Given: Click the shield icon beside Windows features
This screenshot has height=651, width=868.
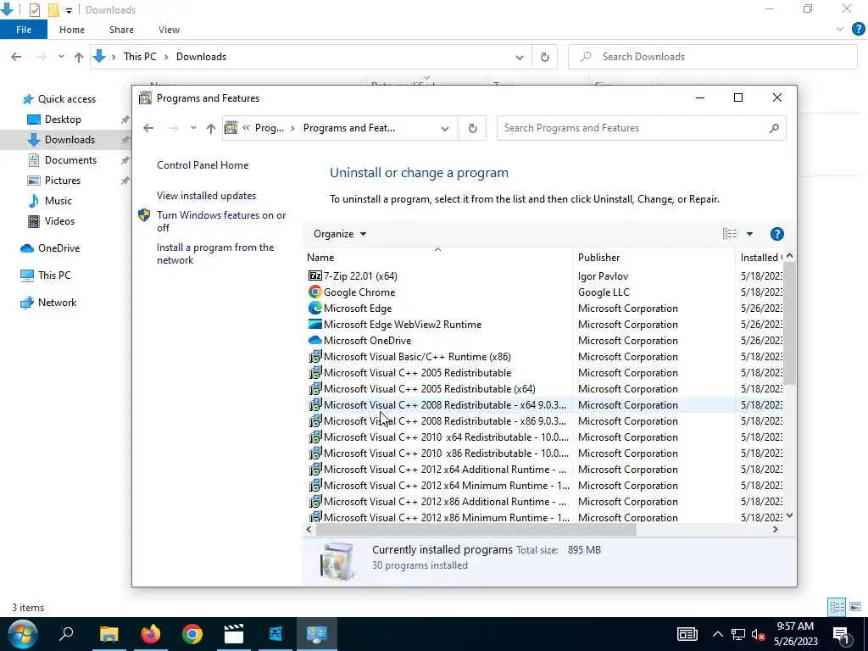Looking at the screenshot, I should [144, 215].
